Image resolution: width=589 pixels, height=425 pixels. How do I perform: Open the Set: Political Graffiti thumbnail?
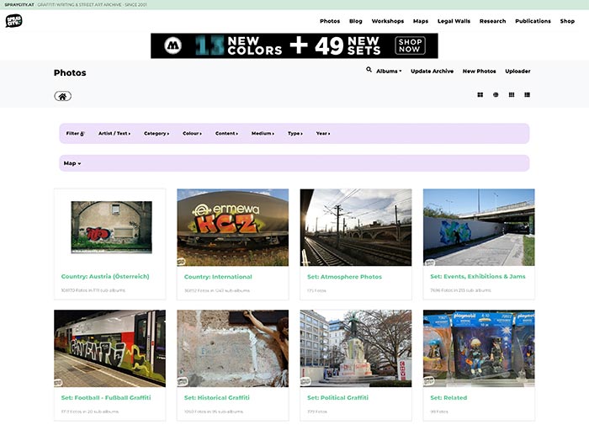[x=356, y=348]
